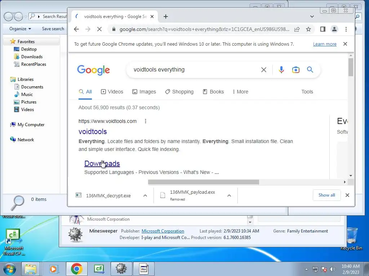
Task: View site information padlock icon
Action: 114,29
